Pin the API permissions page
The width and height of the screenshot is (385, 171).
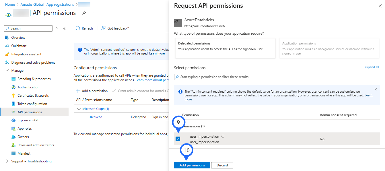[x=84, y=13]
